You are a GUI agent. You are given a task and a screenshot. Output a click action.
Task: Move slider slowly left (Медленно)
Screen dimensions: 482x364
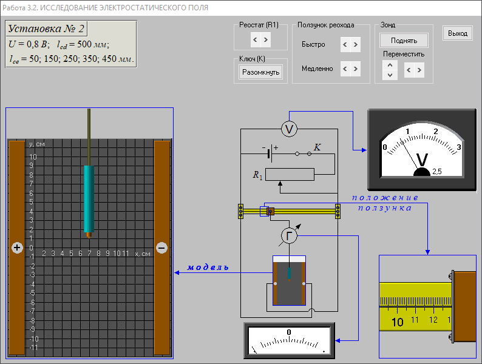click(x=345, y=69)
